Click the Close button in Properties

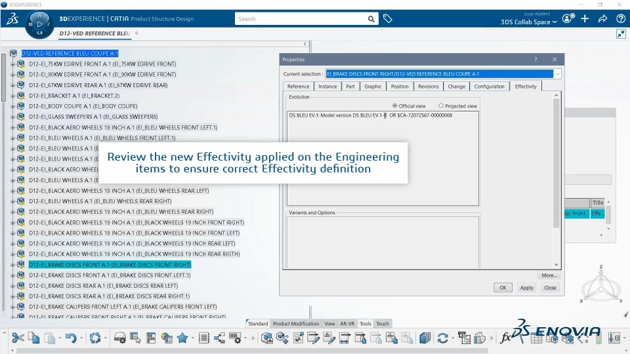point(550,288)
